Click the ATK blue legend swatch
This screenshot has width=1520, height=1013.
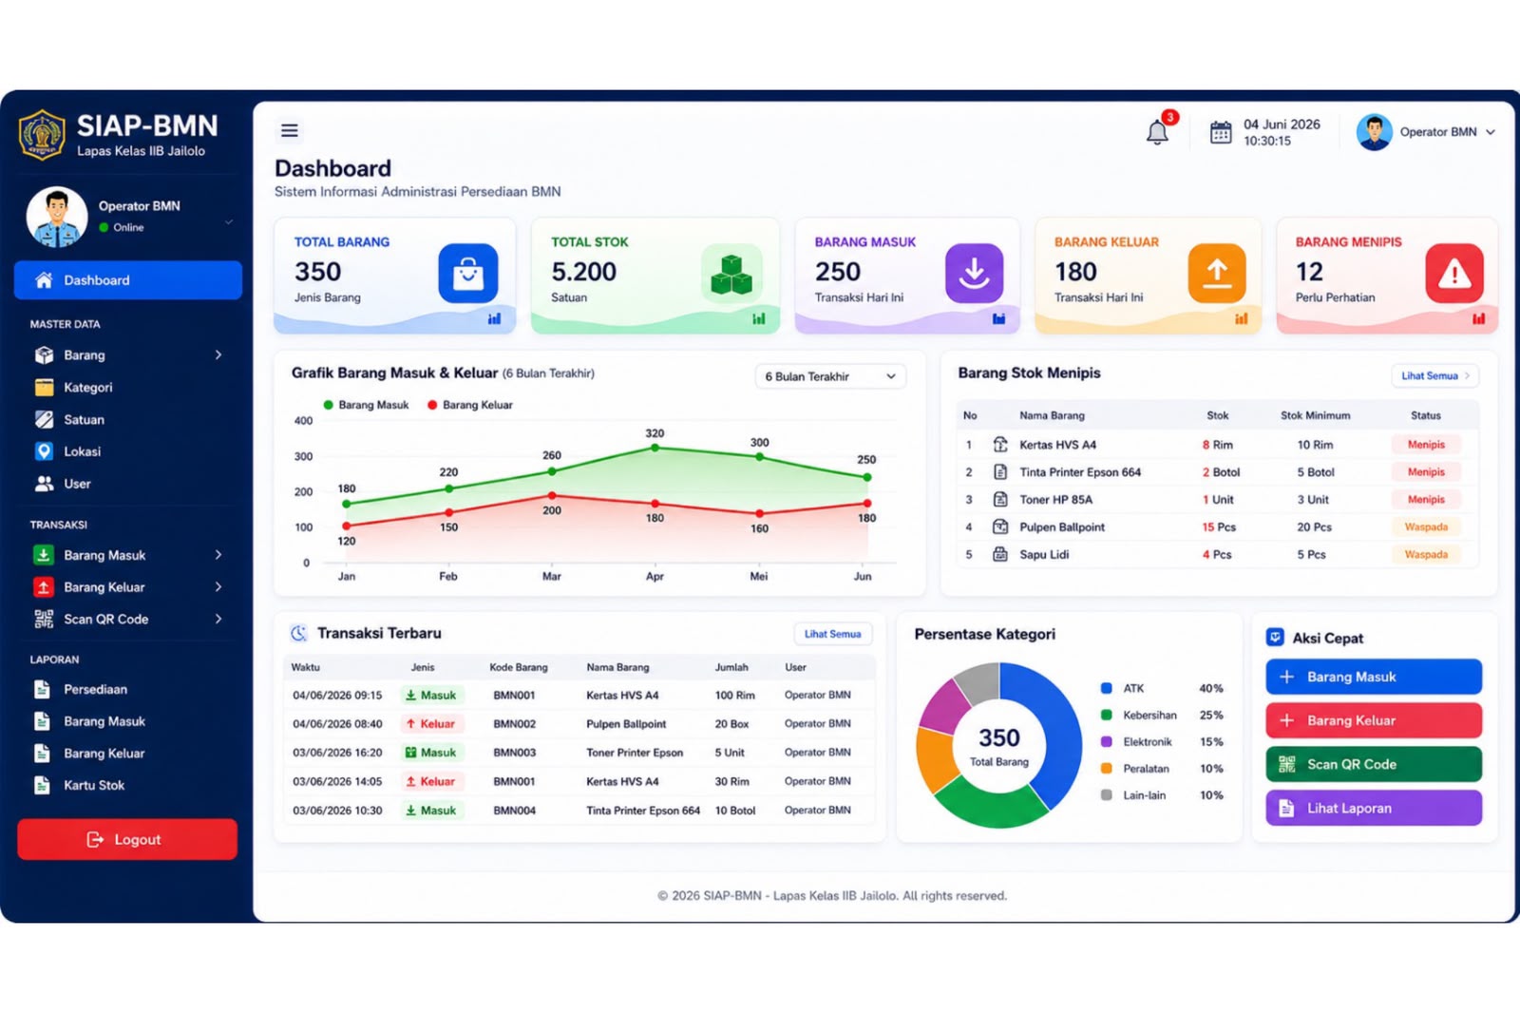click(x=1107, y=688)
